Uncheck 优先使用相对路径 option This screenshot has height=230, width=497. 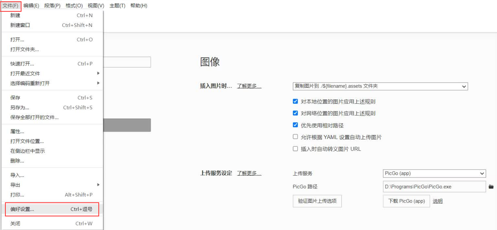(x=295, y=125)
